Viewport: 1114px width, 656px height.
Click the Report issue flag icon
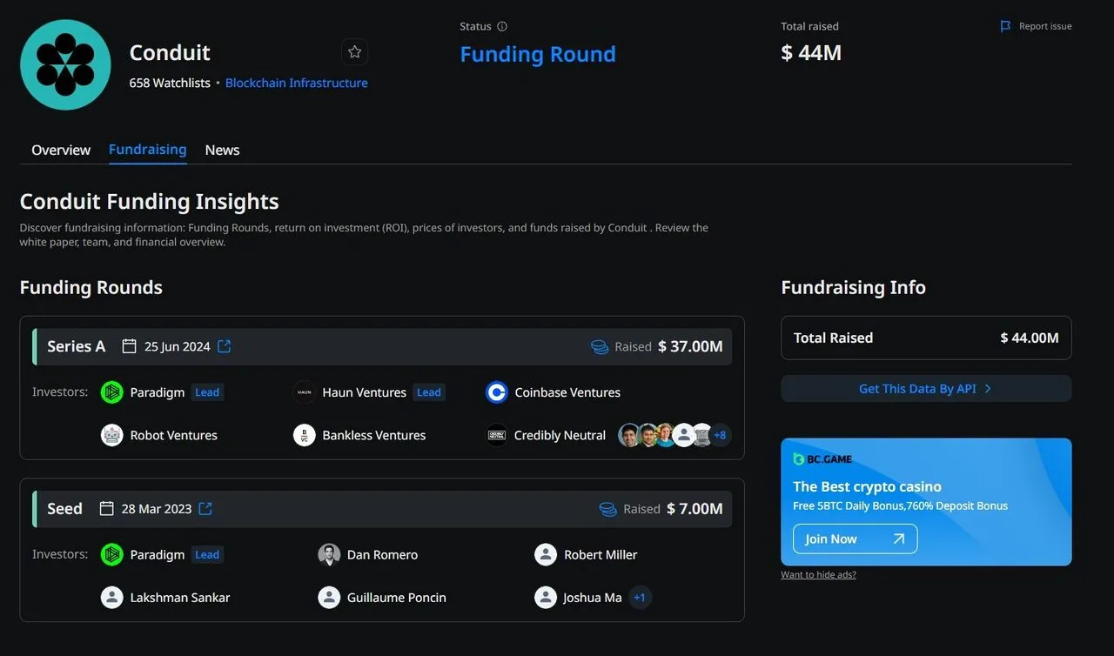click(x=1006, y=26)
